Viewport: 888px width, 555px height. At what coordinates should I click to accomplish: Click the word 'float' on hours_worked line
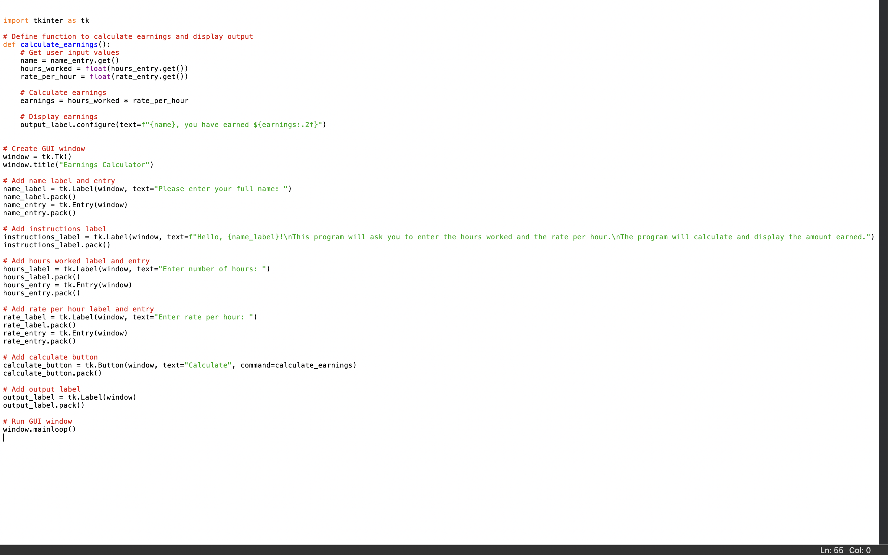coord(95,69)
